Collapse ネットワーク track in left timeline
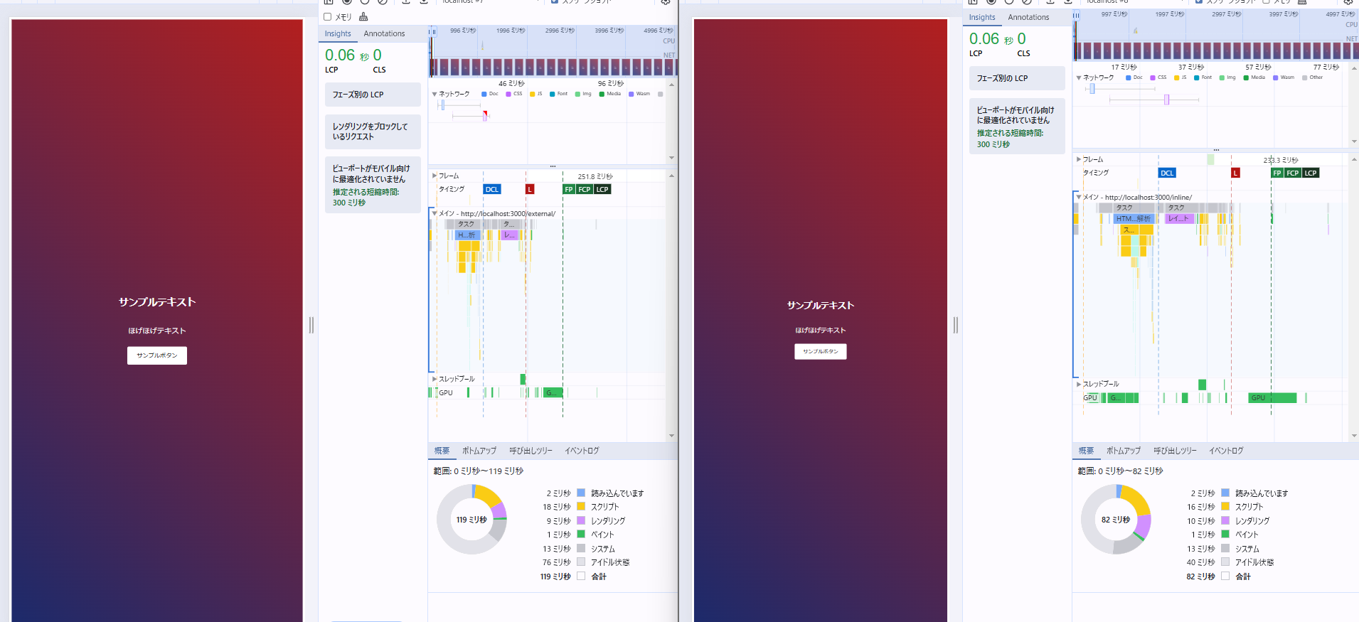This screenshot has width=1359, height=622. click(x=435, y=94)
